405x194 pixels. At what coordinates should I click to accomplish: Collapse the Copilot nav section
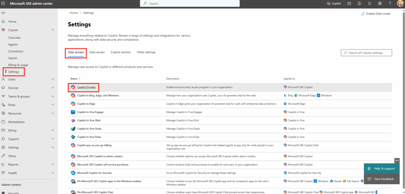click(53, 30)
